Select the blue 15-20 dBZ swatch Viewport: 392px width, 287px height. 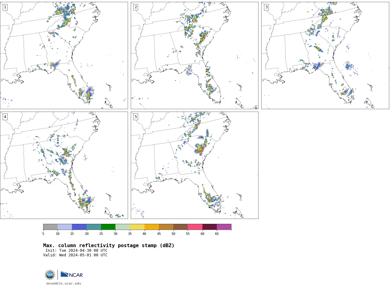point(79,227)
